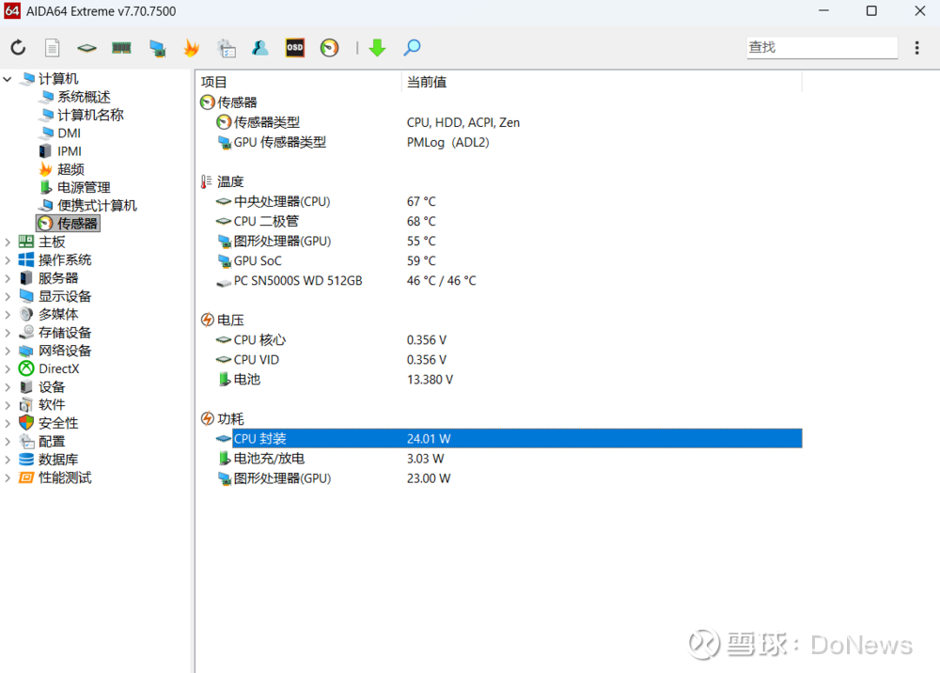Launch the flame stability test icon
Image resolution: width=940 pixels, height=673 pixels.
coord(191,47)
